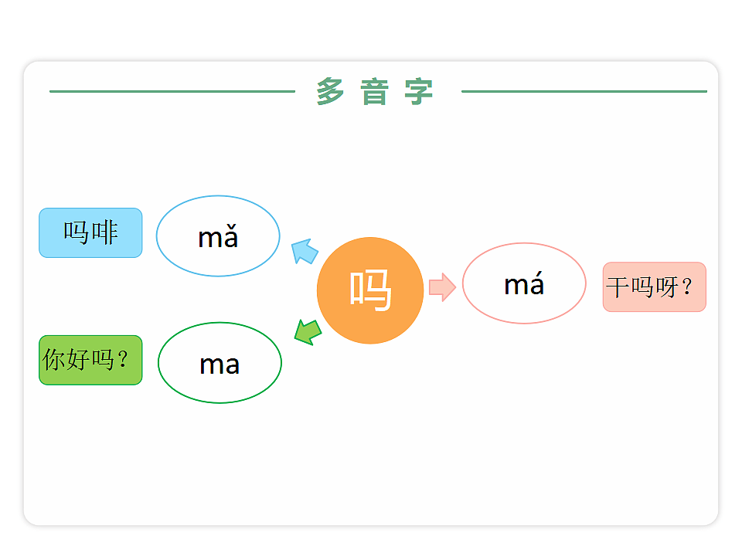Click the blue 吗啡 example box
This screenshot has height=556, width=742.
90,232
